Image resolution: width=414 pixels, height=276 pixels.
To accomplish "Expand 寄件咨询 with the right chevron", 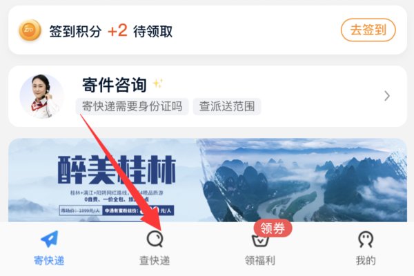I will [x=387, y=96].
